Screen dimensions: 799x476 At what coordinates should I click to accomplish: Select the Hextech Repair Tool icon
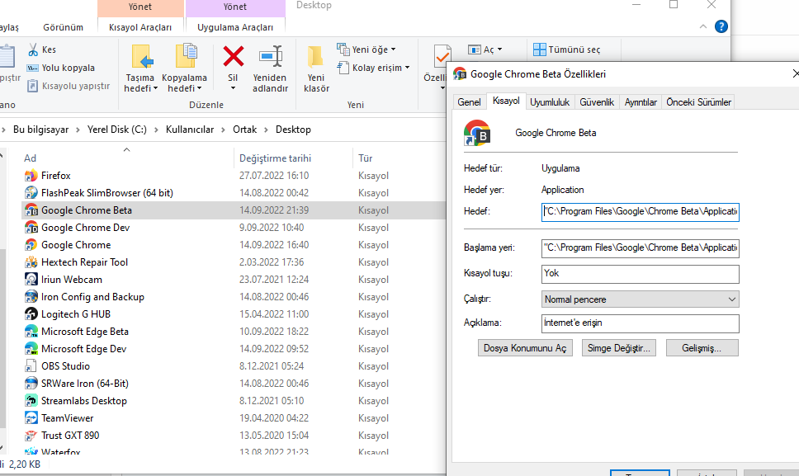[x=31, y=262]
